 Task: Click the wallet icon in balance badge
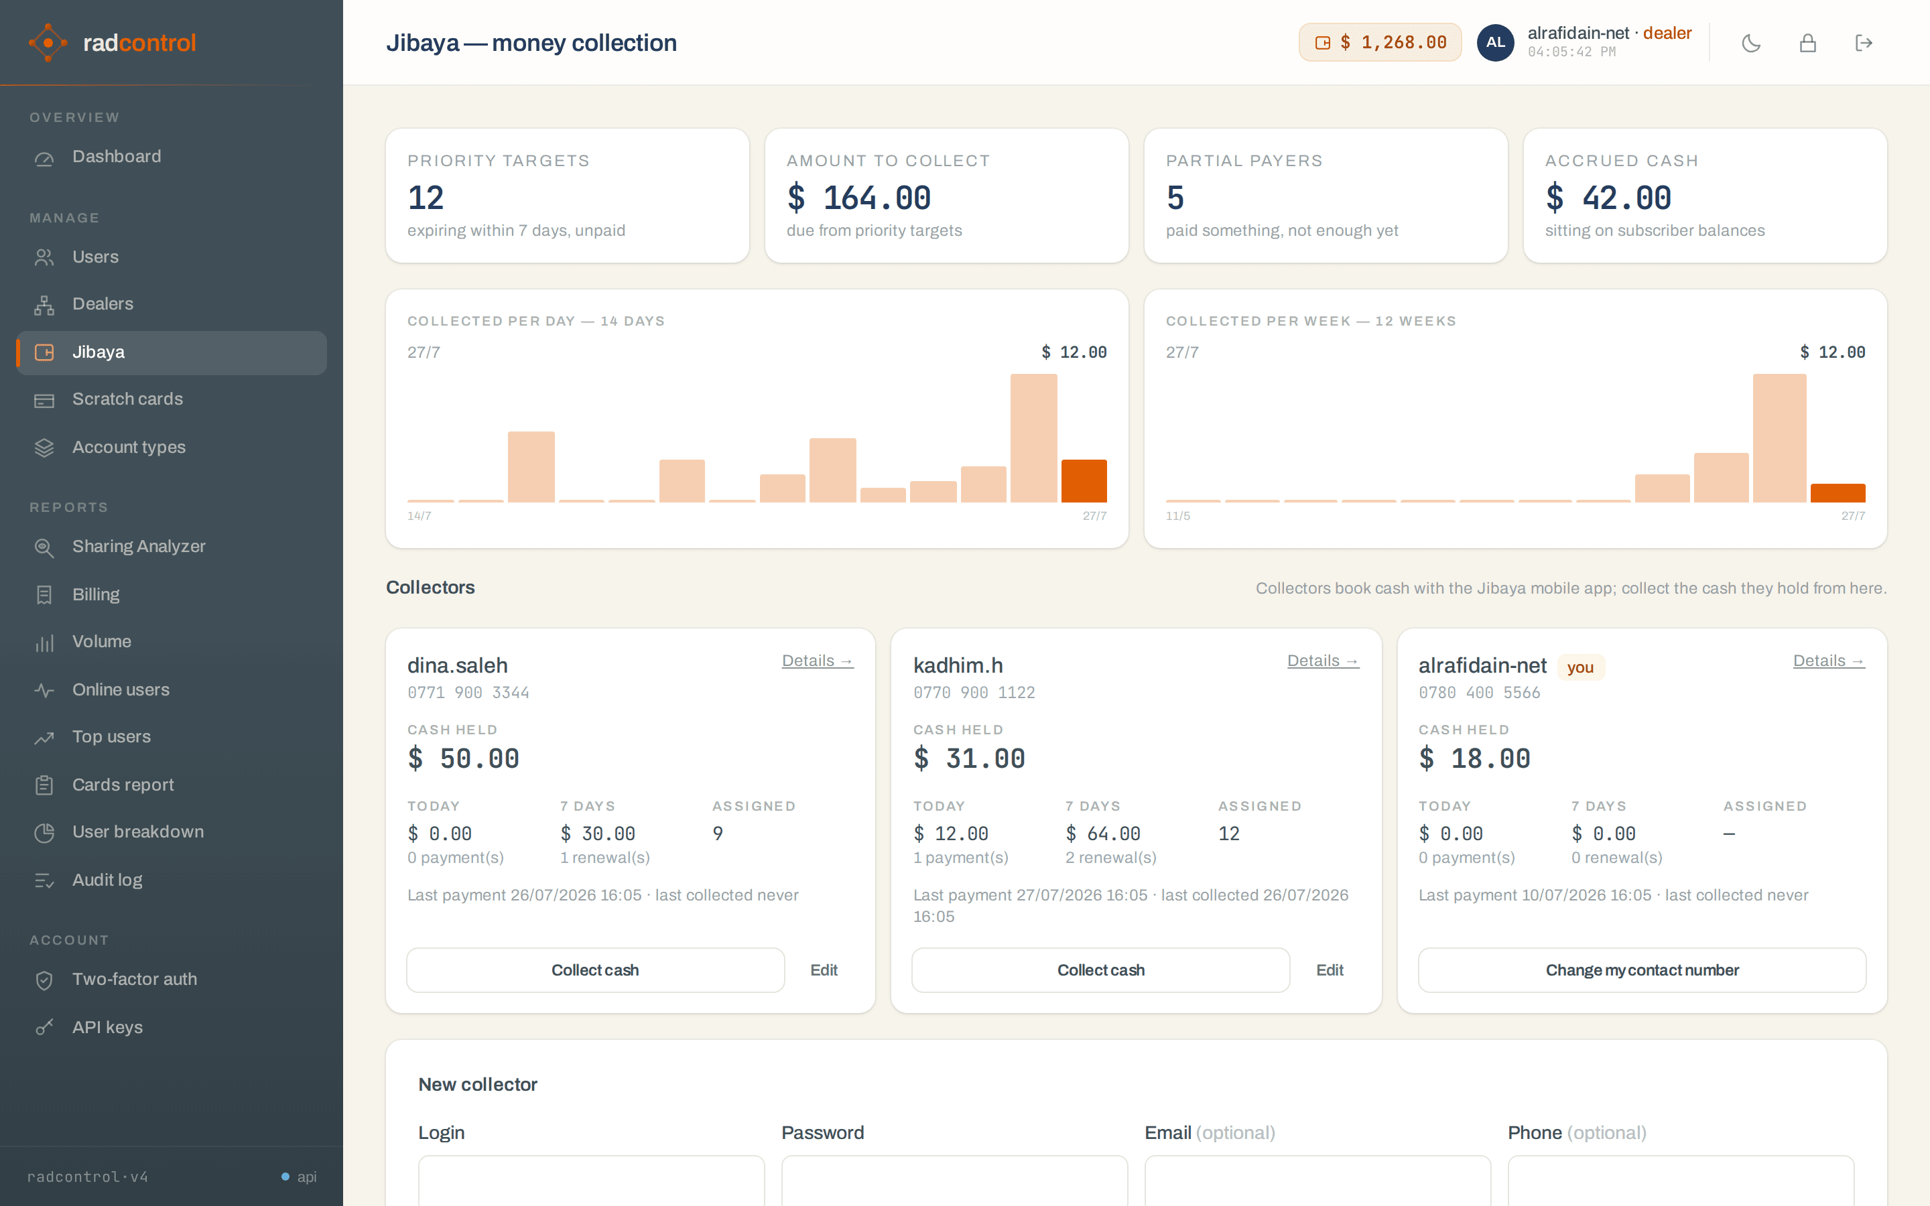1322,43
